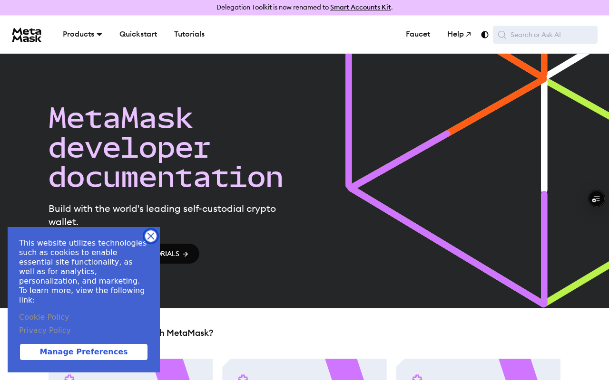Image resolution: width=609 pixels, height=380 pixels.
Task: Click the MetaMask logo in the navbar
Action: pos(27,35)
